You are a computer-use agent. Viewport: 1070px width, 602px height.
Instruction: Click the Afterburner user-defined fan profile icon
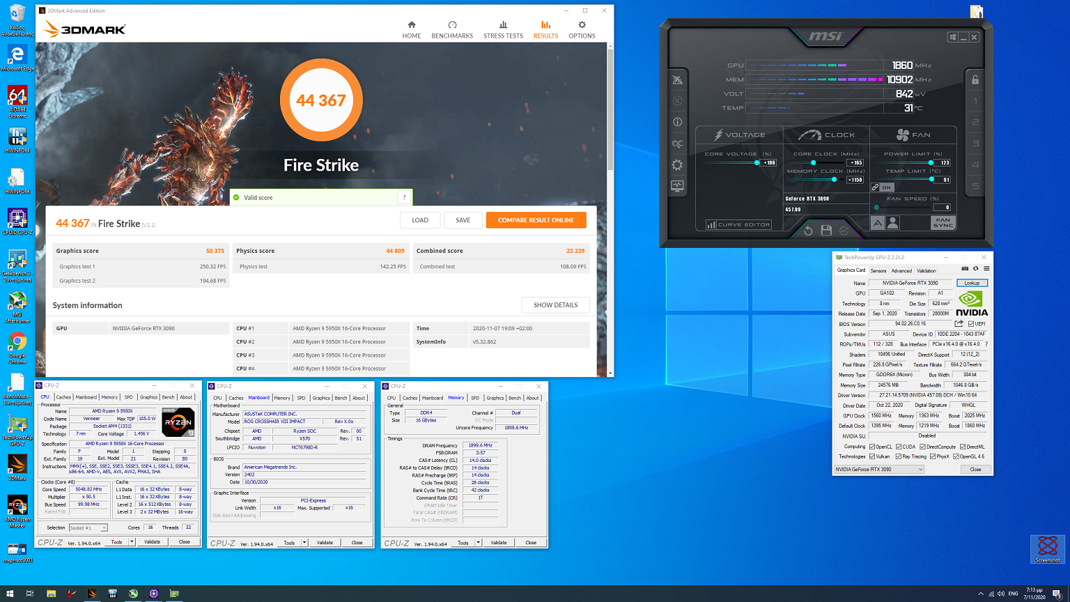pyautogui.click(x=893, y=223)
